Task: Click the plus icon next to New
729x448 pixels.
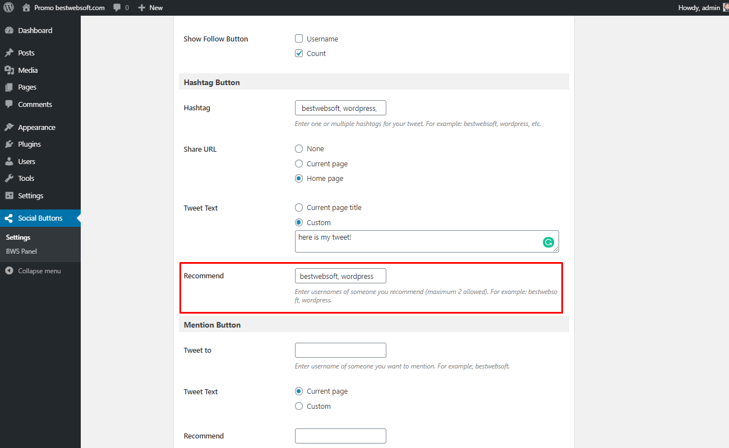Action: 141,8
